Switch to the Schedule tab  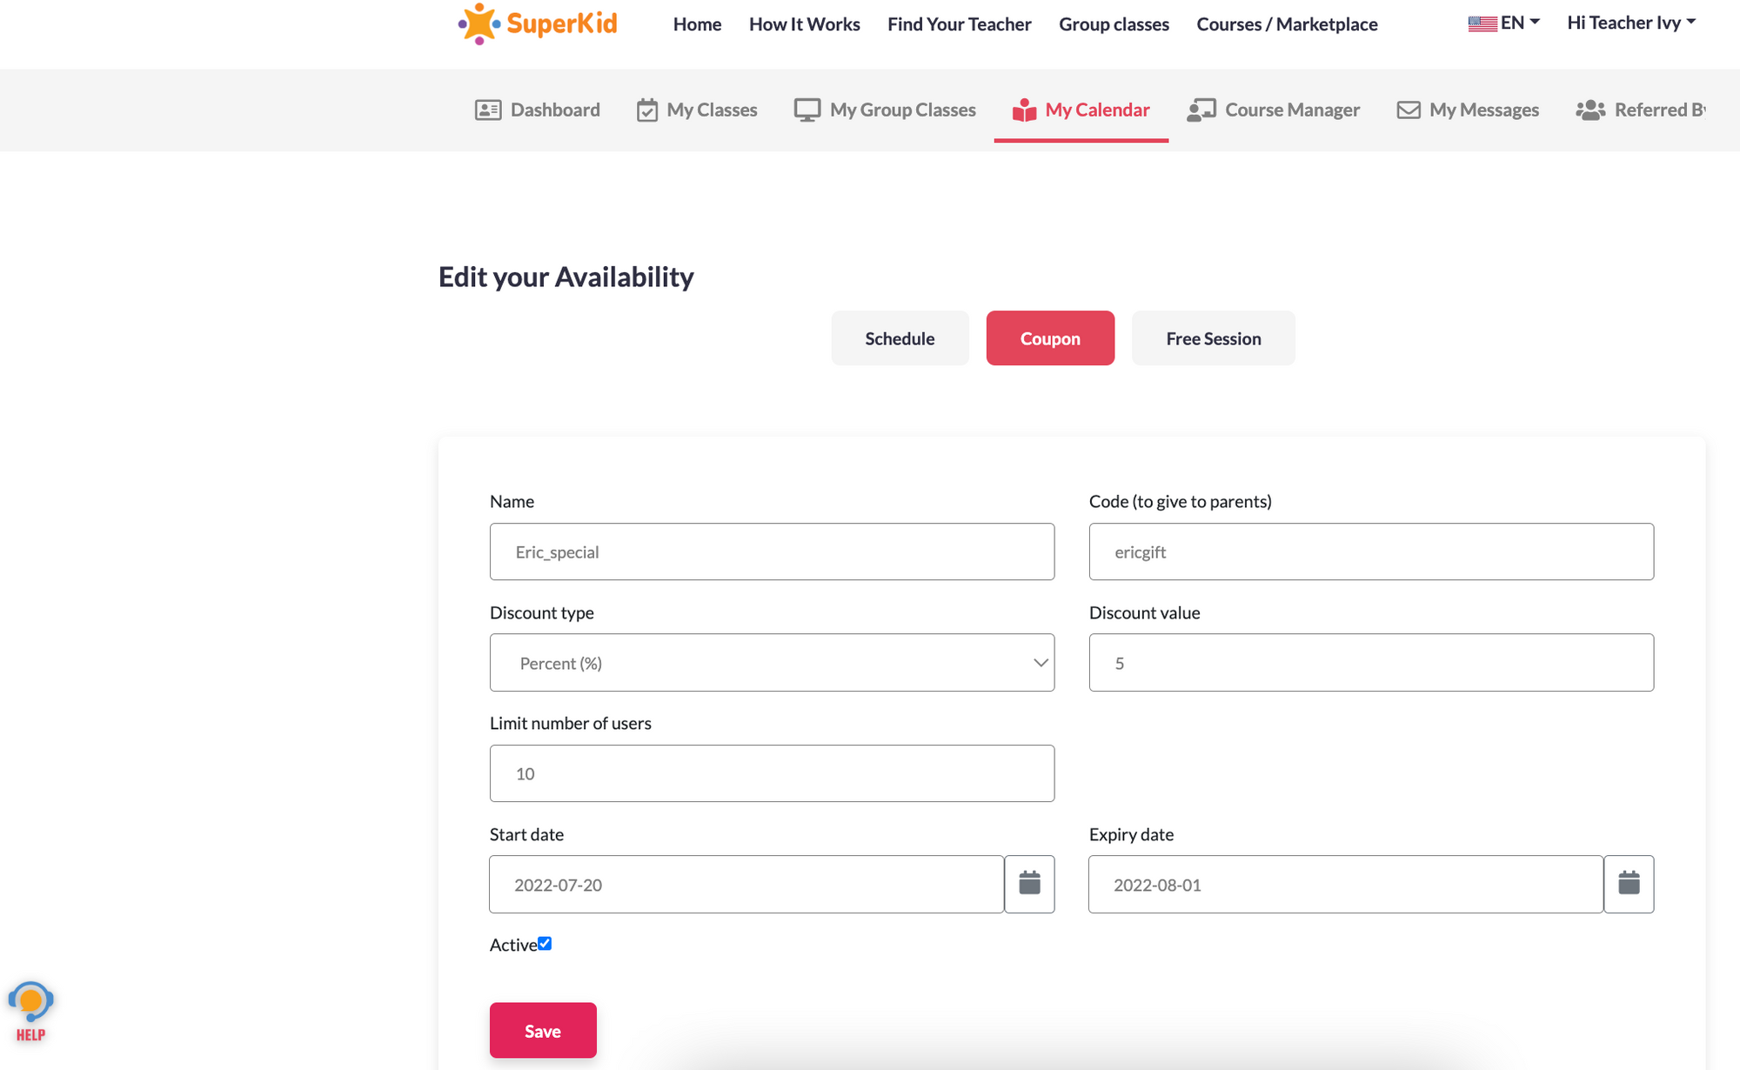tap(900, 338)
